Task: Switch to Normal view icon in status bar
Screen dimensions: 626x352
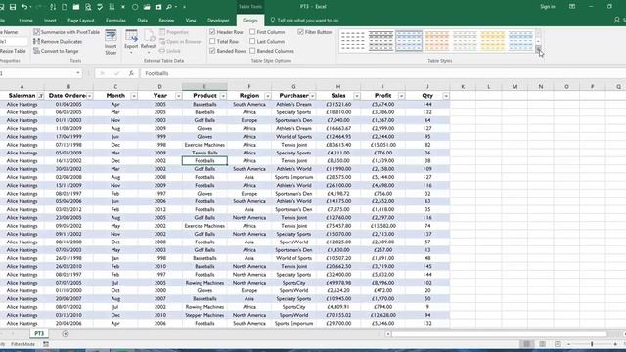Action: (x=527, y=344)
